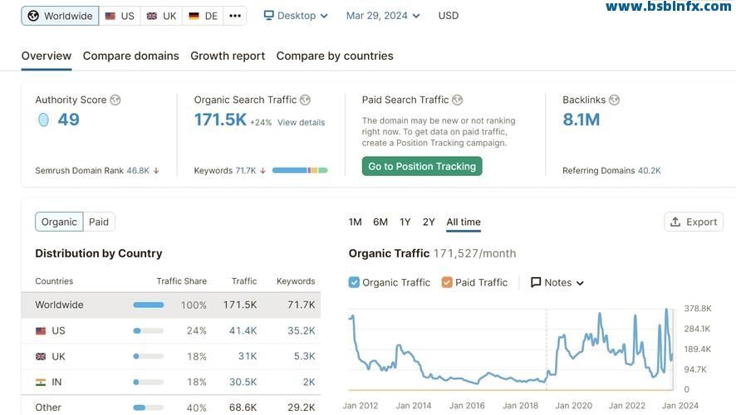Select US database toggle
This screenshot has width=736, height=415.
point(120,16)
